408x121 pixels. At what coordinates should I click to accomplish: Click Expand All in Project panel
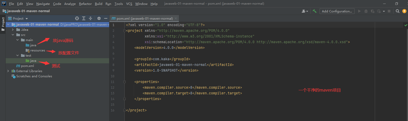(84, 18)
